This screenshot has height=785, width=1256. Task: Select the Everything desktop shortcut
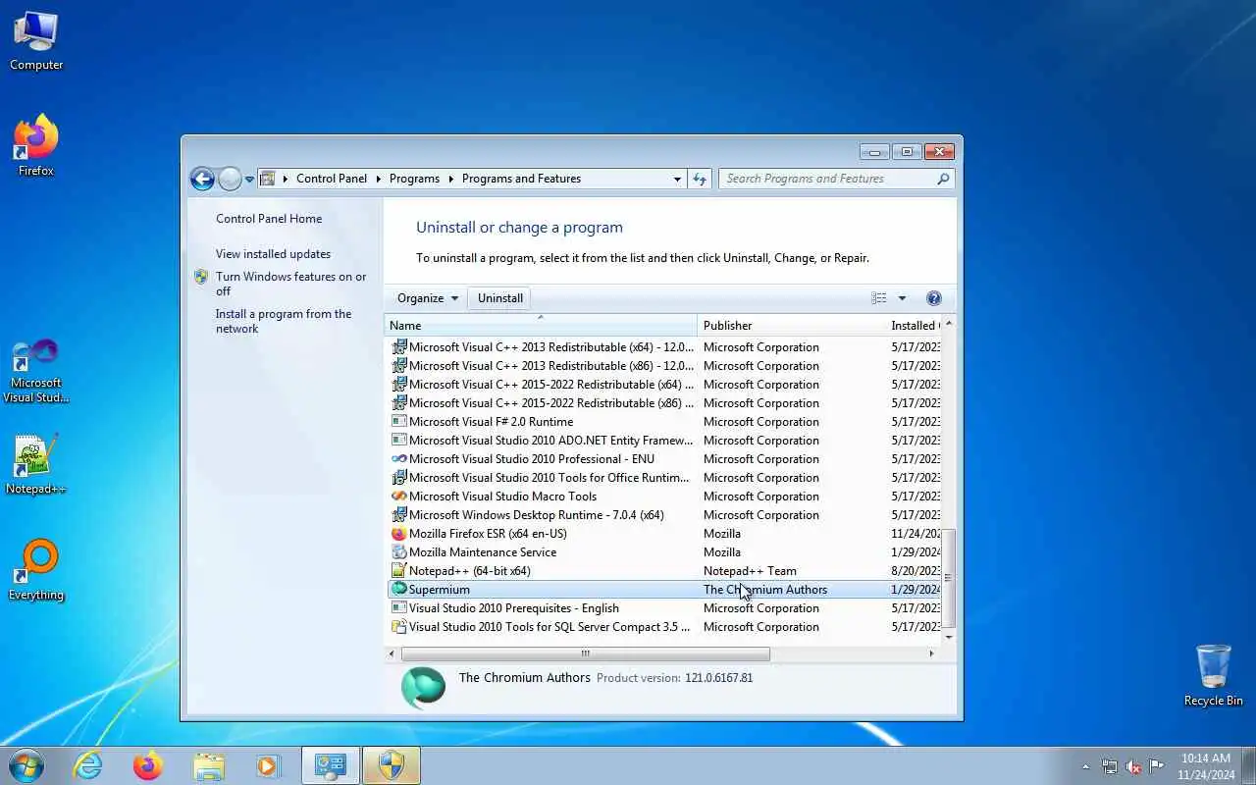[36, 570]
